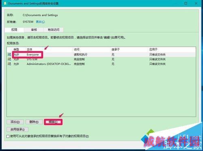Click the 删除 button
203x151 pixels.
pyautogui.click(x=34, y=122)
